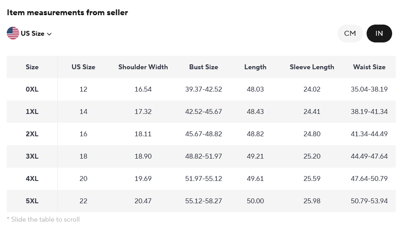The height and width of the screenshot is (231, 402).
Task: Expand the US Size chevron arrow
Action: [x=49, y=34]
